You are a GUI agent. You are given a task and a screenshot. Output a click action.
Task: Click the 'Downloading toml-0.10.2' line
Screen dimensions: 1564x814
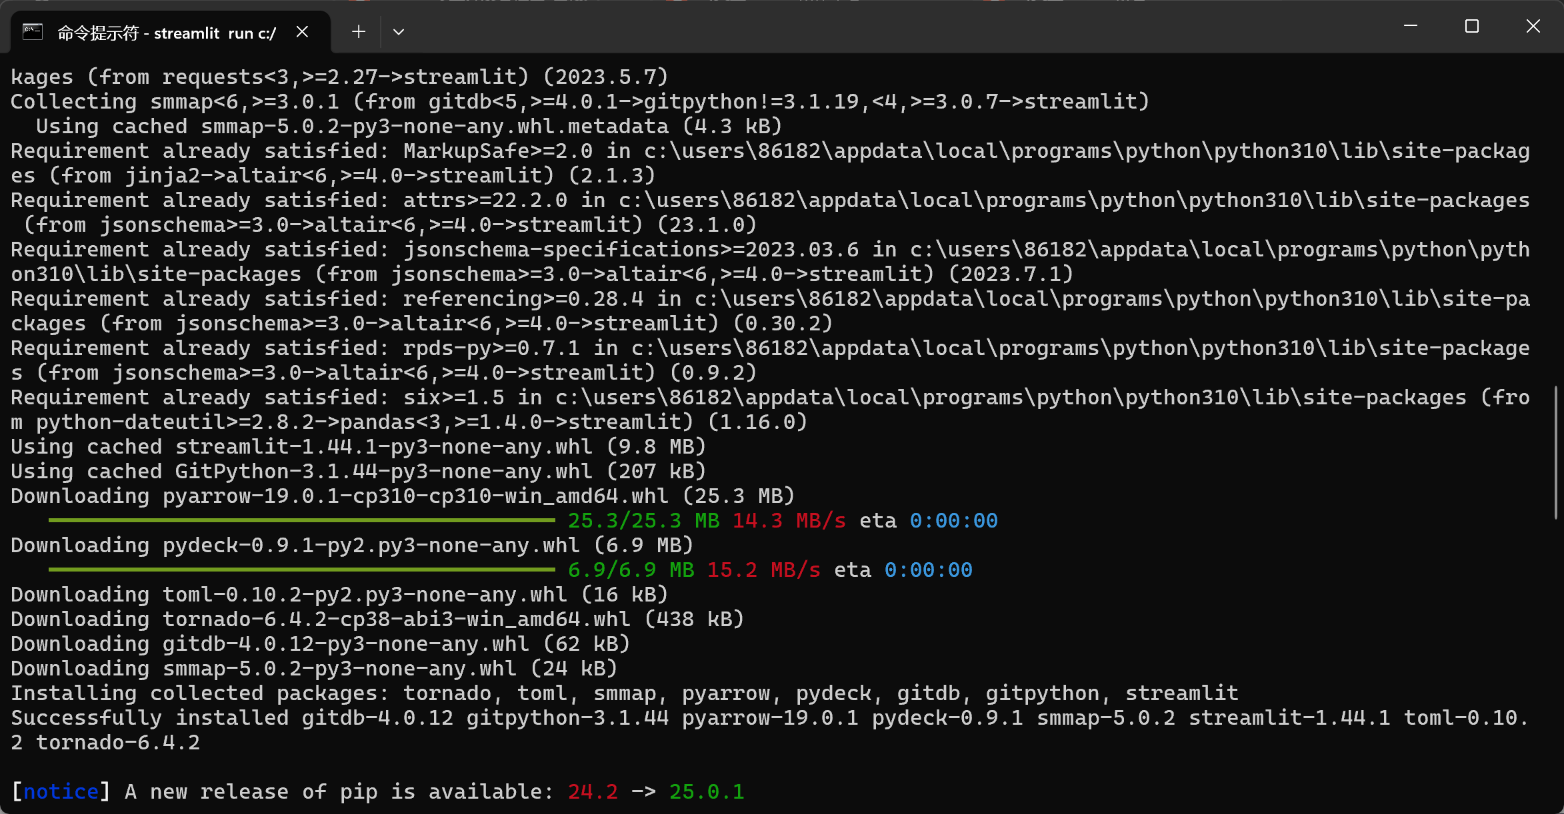point(339,595)
